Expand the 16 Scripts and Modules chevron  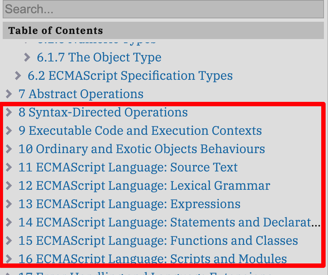click(x=9, y=259)
